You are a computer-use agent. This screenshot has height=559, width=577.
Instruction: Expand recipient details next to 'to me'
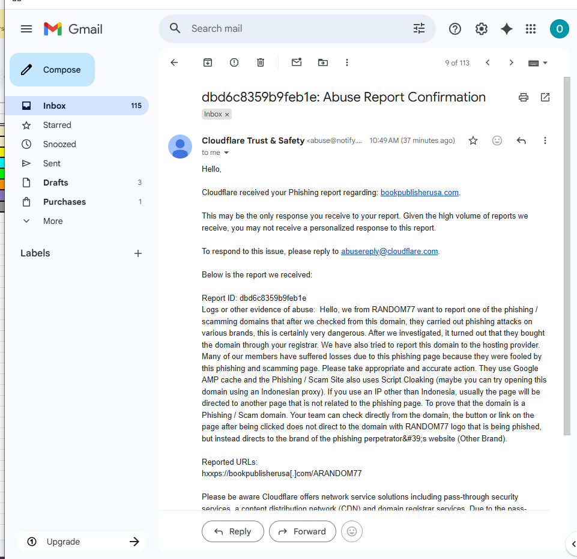tap(226, 153)
